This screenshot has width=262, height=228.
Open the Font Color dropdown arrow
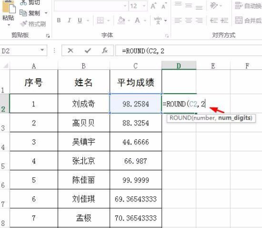145,21
